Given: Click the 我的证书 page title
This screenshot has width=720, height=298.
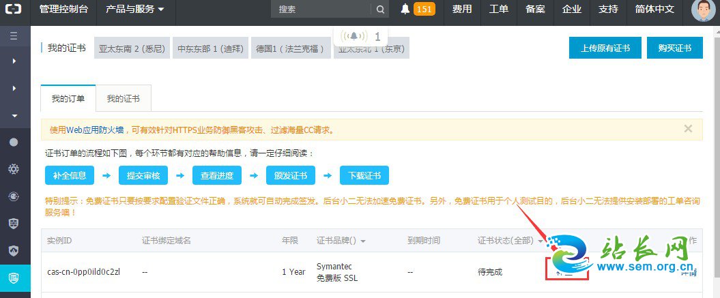Looking at the screenshot, I should pos(67,48).
